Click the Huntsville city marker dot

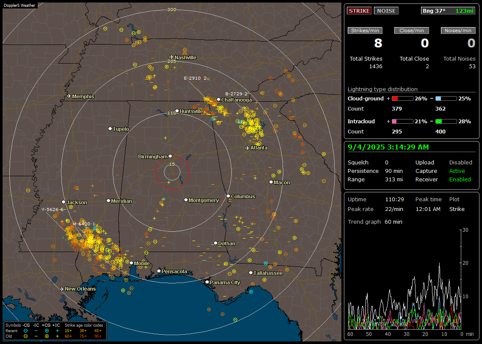[177, 111]
